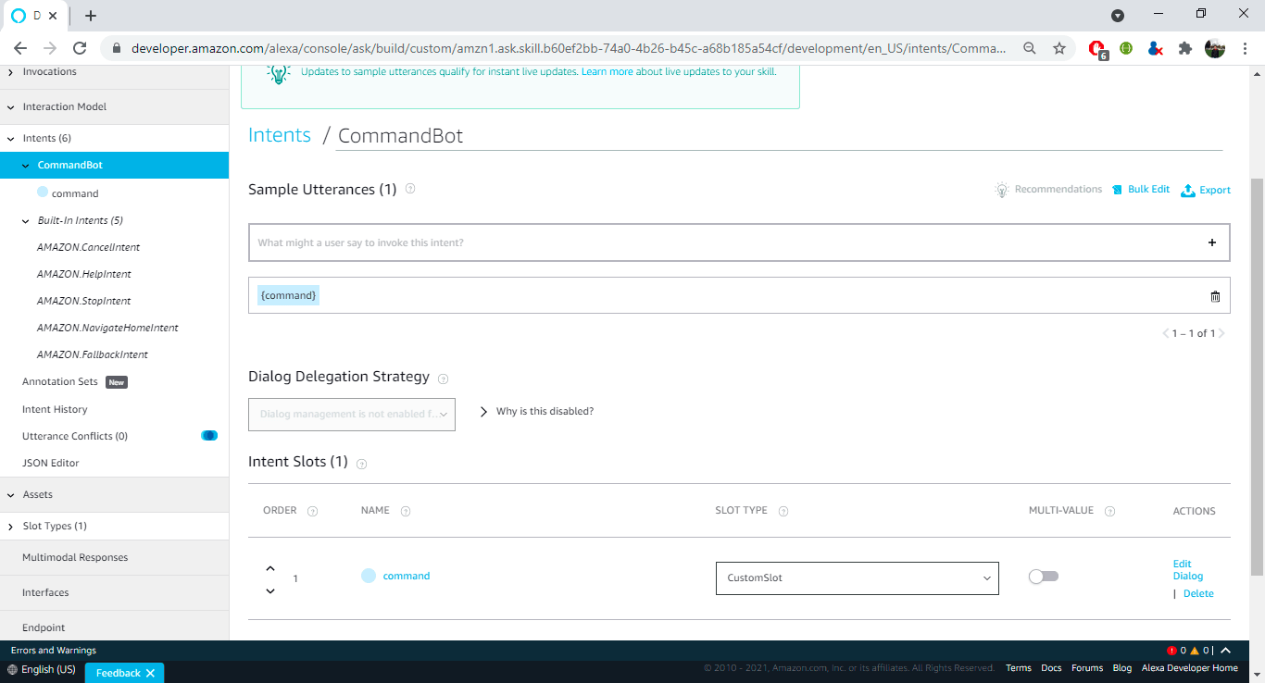Open AMAZON.NavigateHomeIntent
1265x683 pixels.
pos(107,329)
